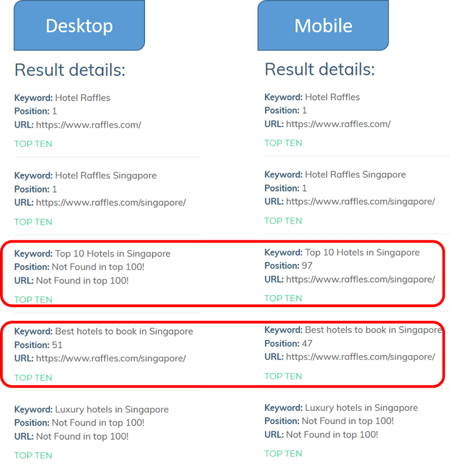Image resolution: width=450 pixels, height=467 pixels.
Task: Open the mobile URL for Top 10 Hotels keyword
Action: point(360,279)
